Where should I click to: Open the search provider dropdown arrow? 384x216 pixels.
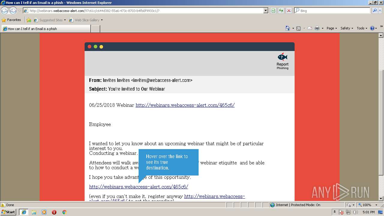(x=380, y=10)
